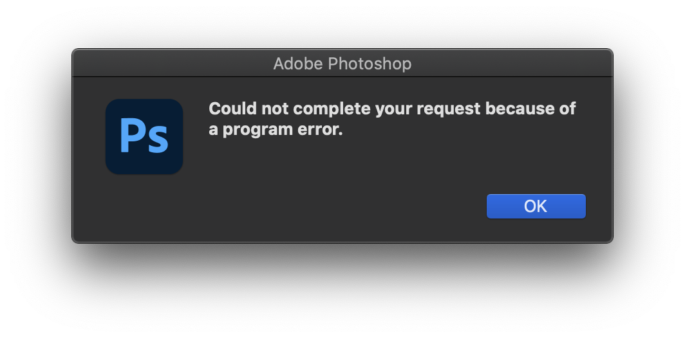Click the word "Could" in the error message
685x338 pixels.
click(x=230, y=109)
